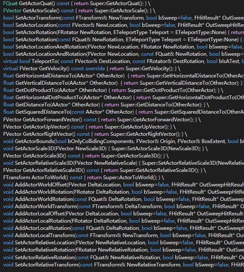This screenshot has width=244, height=272.
Task: Click GetHorizontalDistanceTo function declaration
Action: tap(45, 76)
